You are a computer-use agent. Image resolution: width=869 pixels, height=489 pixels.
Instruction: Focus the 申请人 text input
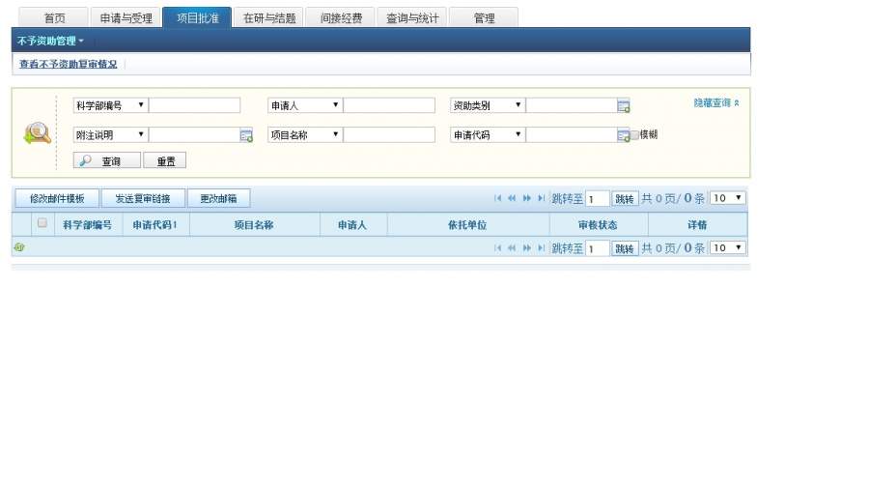tap(389, 105)
